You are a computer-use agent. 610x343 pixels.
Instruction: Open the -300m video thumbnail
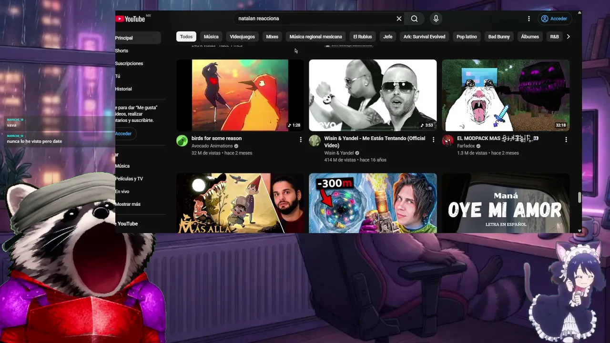[373, 203]
